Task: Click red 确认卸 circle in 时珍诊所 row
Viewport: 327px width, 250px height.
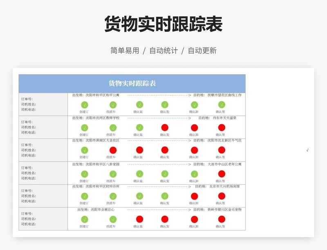Action: pyautogui.click(x=195, y=196)
